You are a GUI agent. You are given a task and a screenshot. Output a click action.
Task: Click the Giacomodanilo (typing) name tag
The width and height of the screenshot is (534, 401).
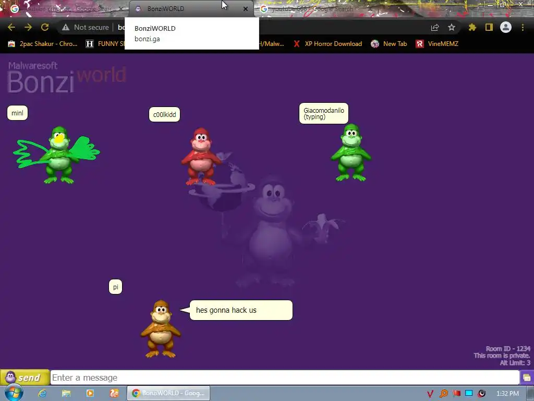pyautogui.click(x=324, y=113)
